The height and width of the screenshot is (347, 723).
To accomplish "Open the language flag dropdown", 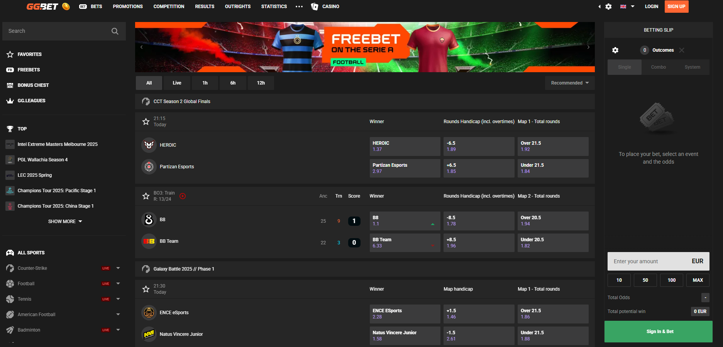I will click(x=627, y=7).
